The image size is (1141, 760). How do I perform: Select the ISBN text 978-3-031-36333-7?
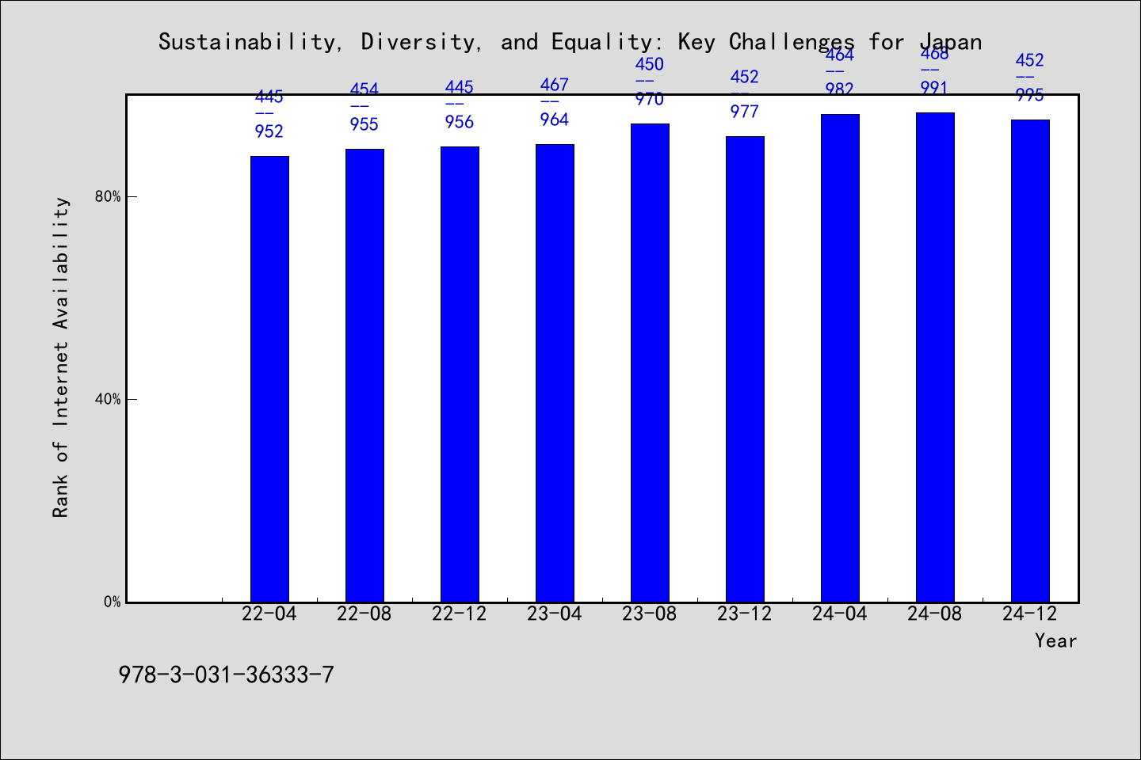[x=226, y=675]
